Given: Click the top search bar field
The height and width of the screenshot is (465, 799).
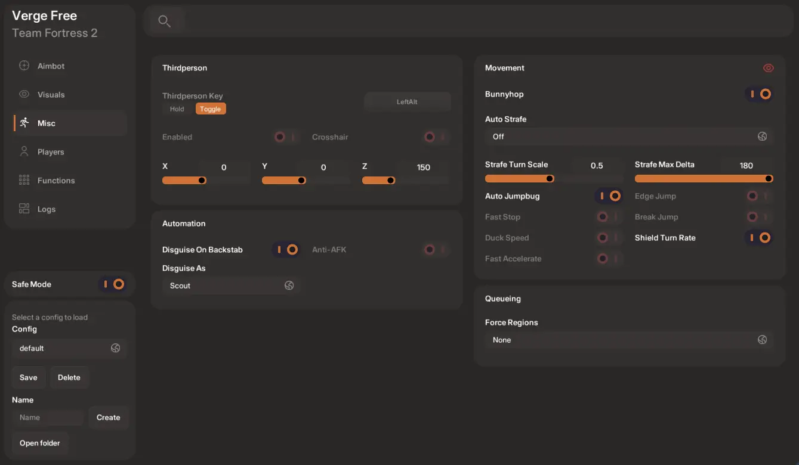Looking at the screenshot, I should pyautogui.click(x=468, y=21).
